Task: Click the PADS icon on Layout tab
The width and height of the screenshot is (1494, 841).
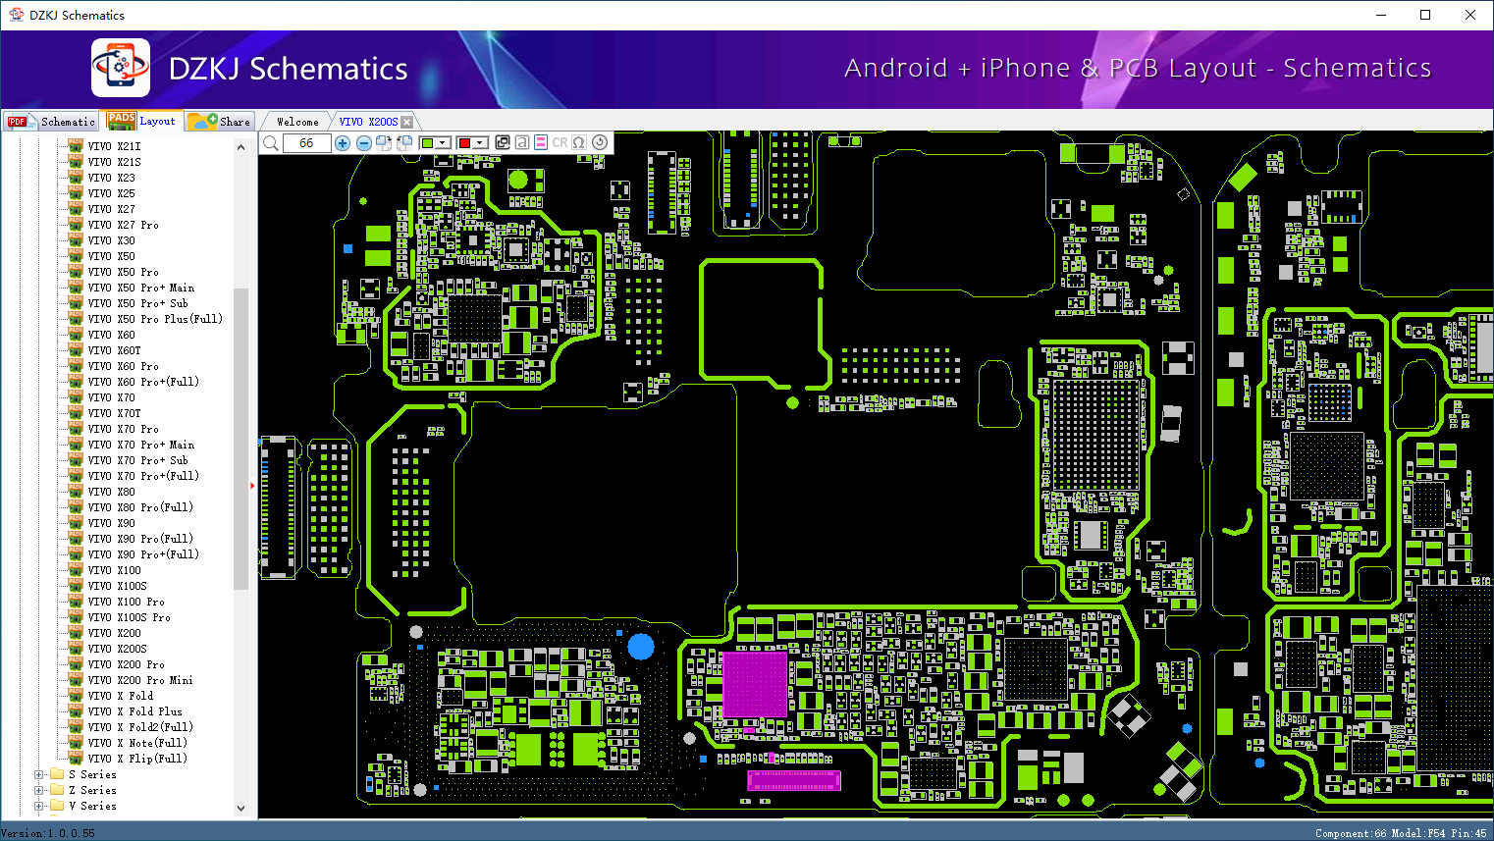Action: tap(122, 120)
